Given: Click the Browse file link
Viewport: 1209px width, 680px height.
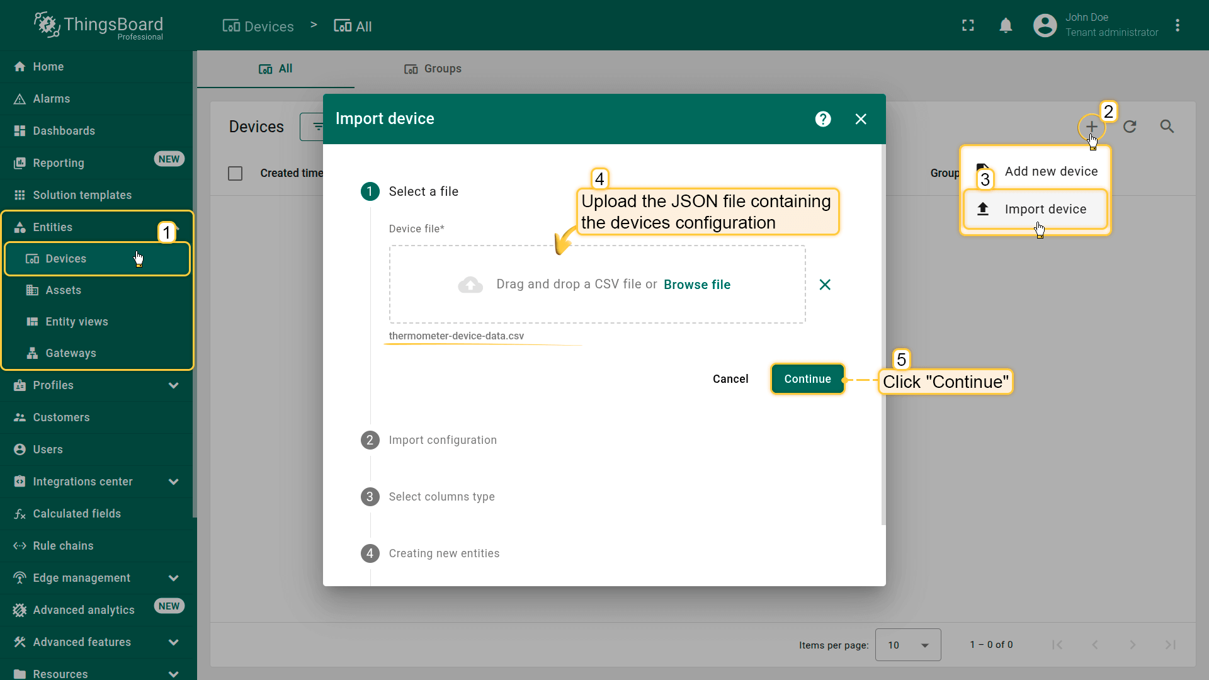Looking at the screenshot, I should click(696, 285).
